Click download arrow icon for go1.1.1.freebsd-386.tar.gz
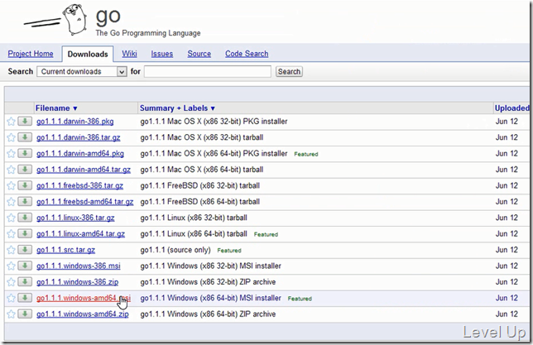The image size is (533, 345). click(25, 185)
